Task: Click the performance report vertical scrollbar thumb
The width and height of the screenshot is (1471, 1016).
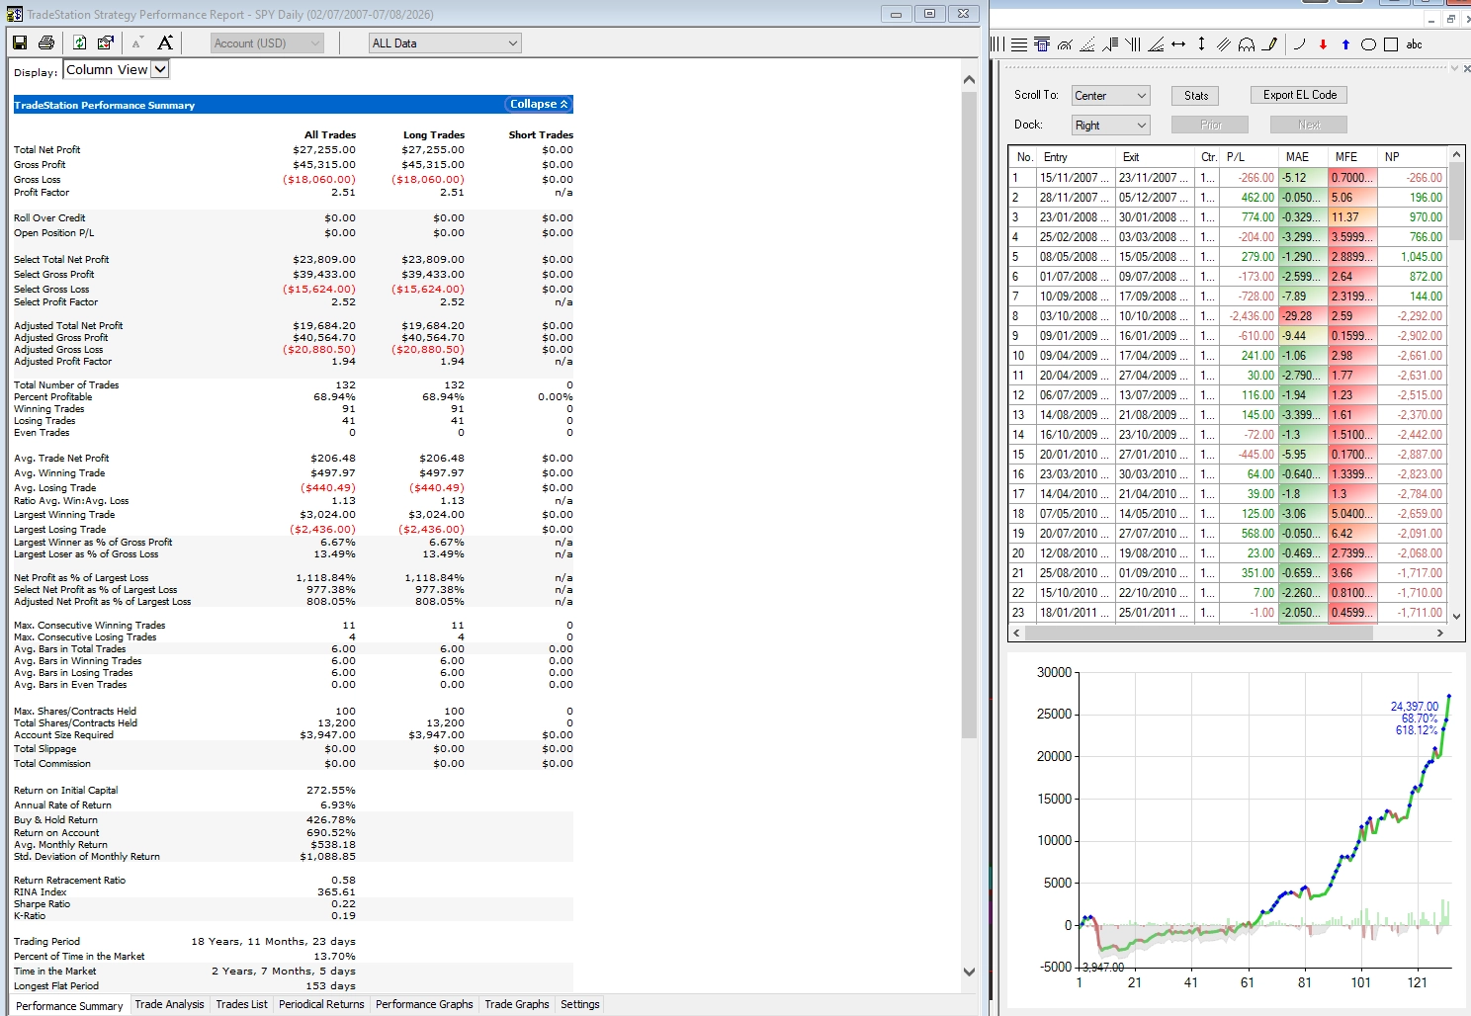Action: click(x=969, y=415)
